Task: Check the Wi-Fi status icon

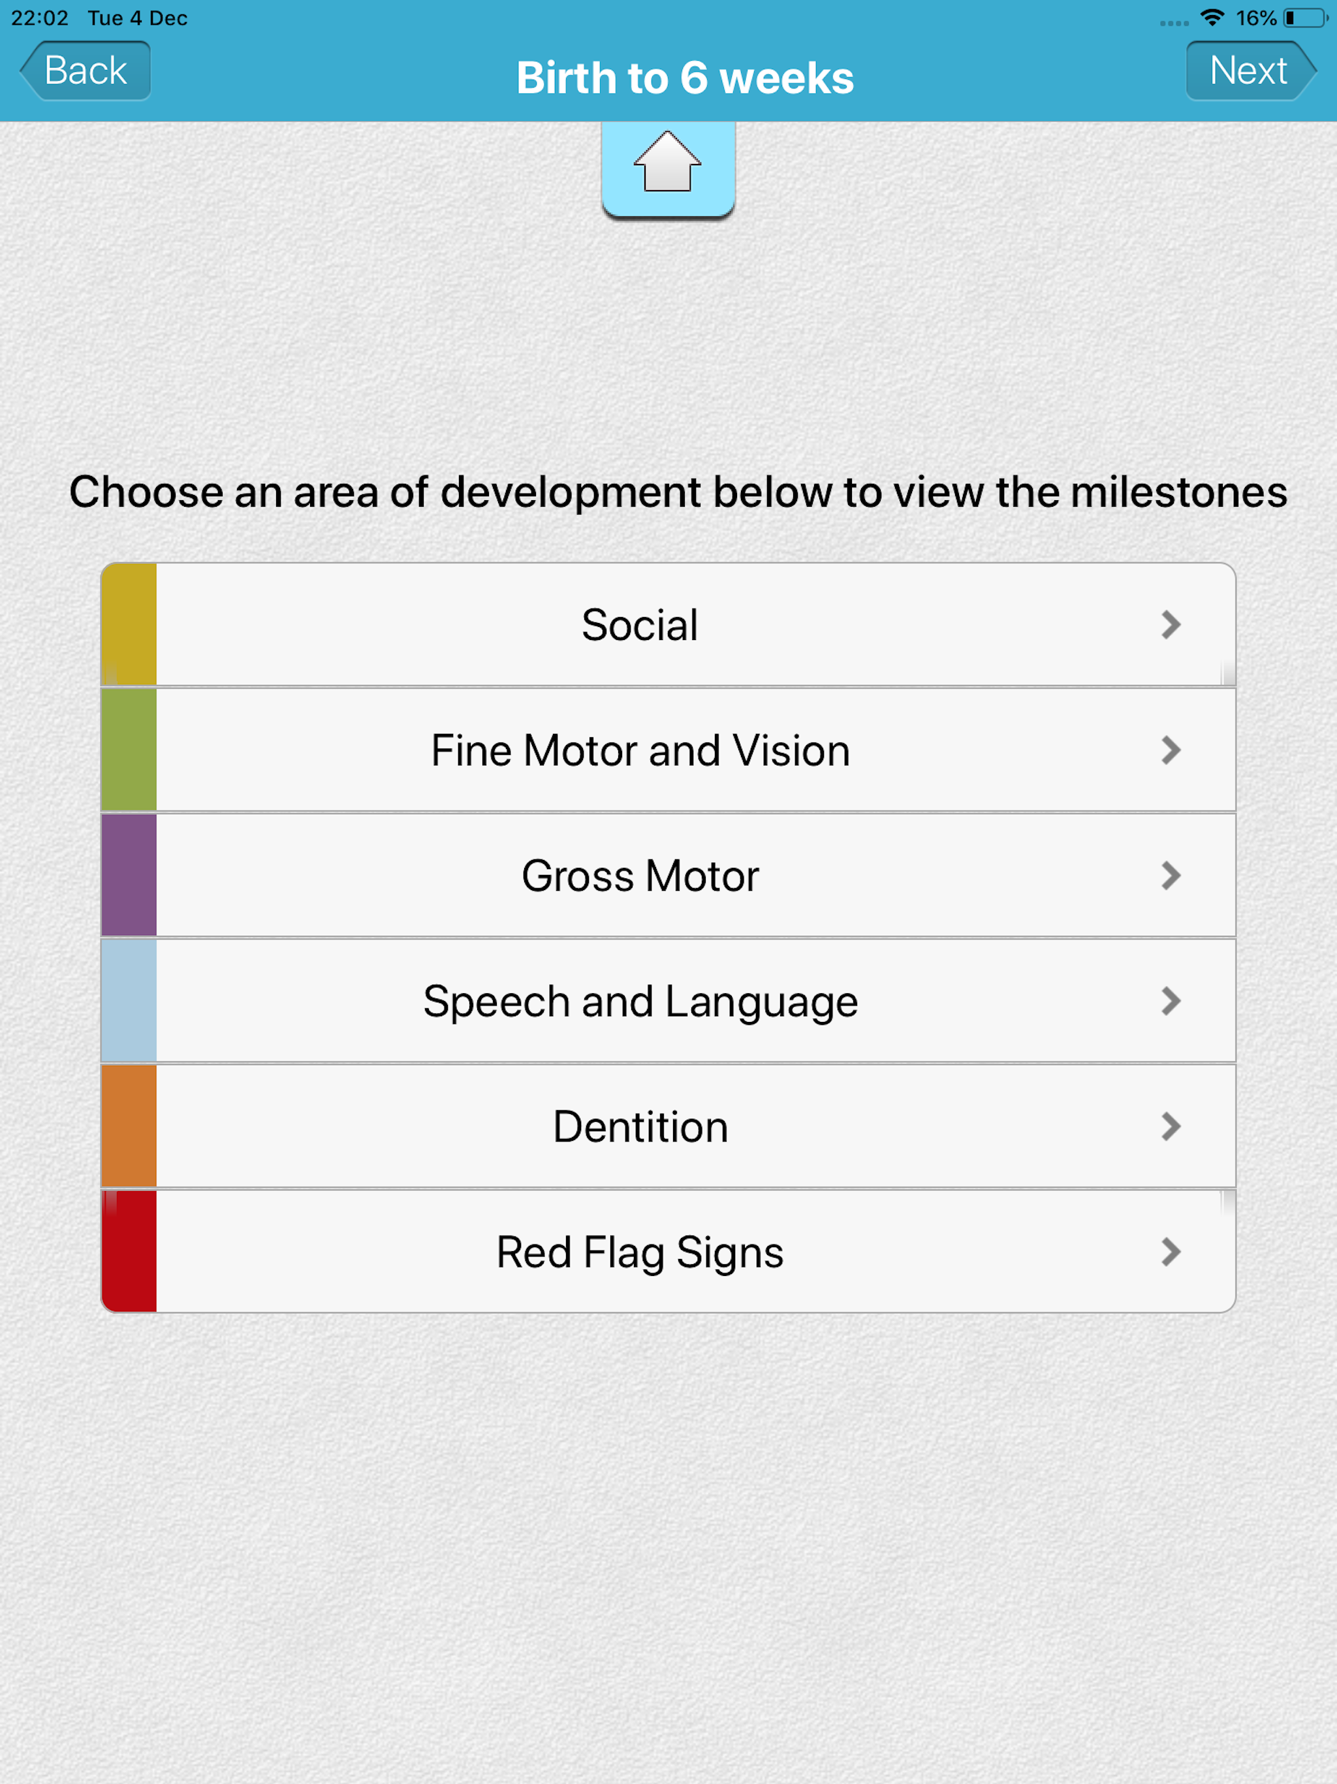Action: (1212, 18)
